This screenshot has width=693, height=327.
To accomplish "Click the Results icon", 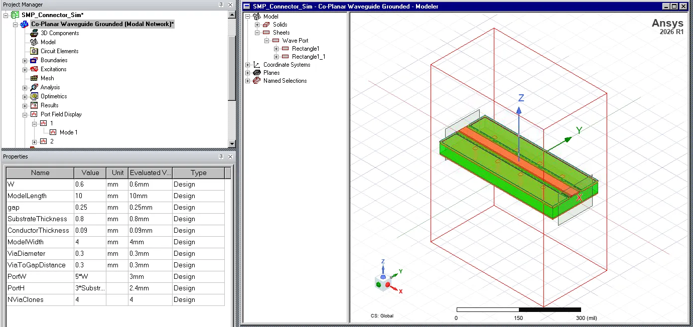I will [x=34, y=105].
